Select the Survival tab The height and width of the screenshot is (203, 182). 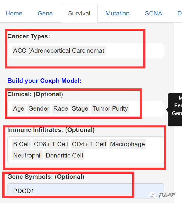[x=79, y=13]
